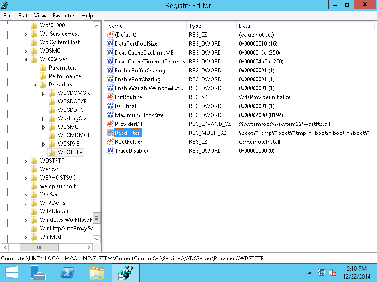Collapse the WDSServer tree node
The width and height of the screenshot is (377, 282).
tap(26, 60)
